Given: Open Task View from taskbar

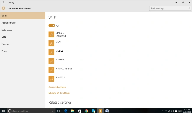Looking at the screenshot, I should click(59, 111).
